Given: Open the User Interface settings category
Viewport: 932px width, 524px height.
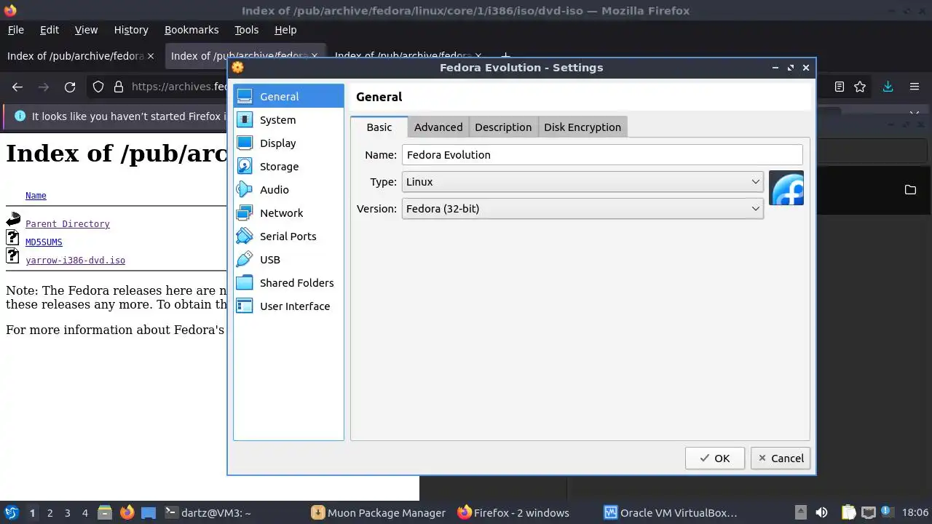Looking at the screenshot, I should (288, 306).
